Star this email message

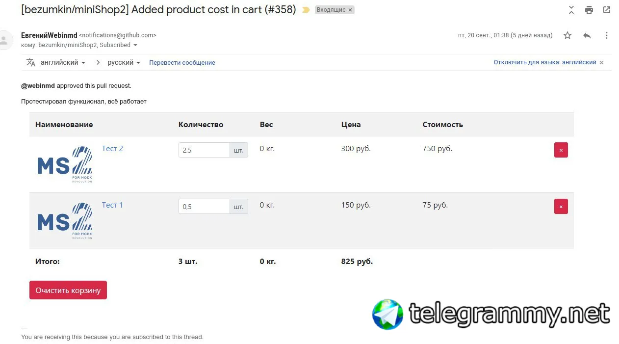[567, 35]
